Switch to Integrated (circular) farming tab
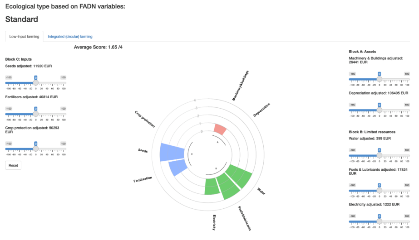Viewport: 419px width, 240px height. coord(70,37)
